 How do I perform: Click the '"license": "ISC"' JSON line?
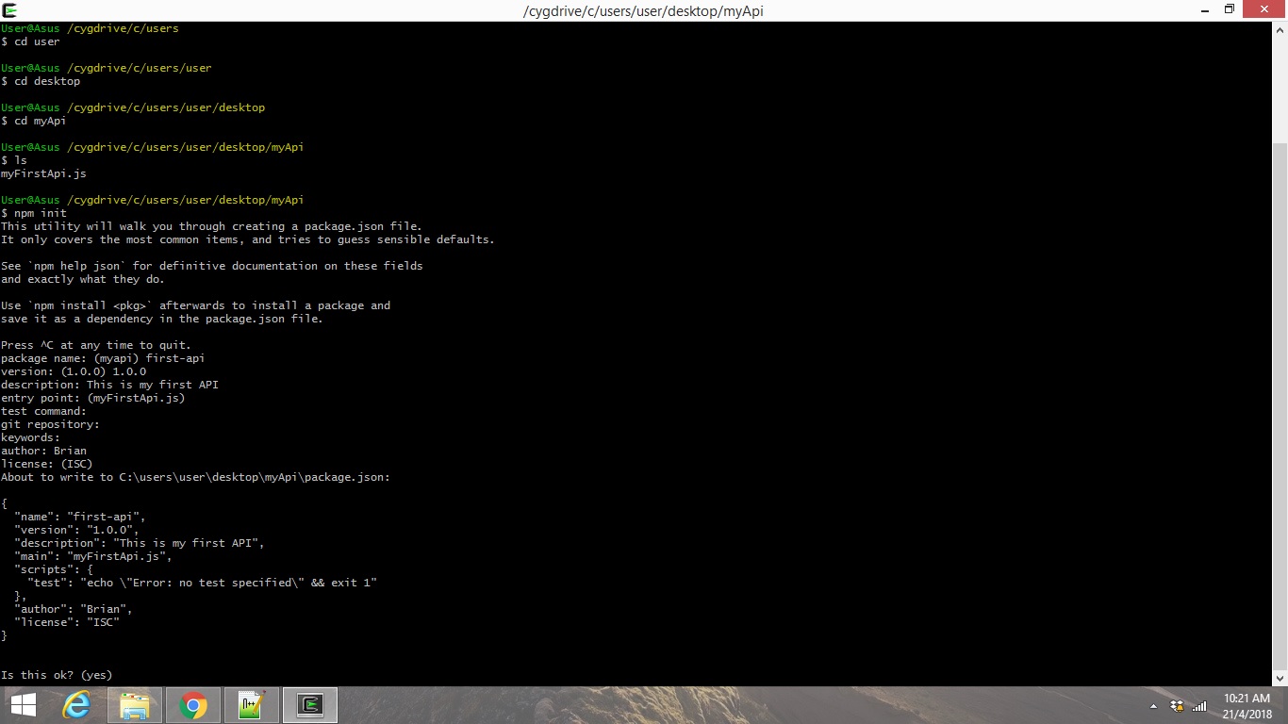(67, 622)
